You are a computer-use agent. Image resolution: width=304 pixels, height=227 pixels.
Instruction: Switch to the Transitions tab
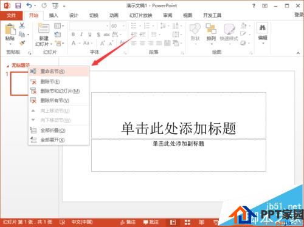(94, 15)
